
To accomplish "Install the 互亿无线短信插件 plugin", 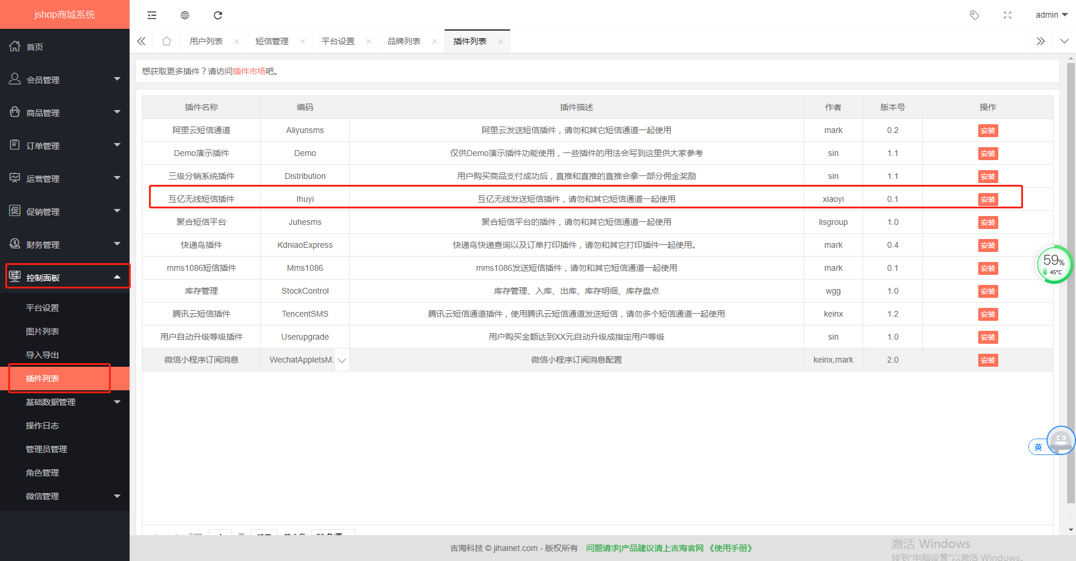I will 988,200.
